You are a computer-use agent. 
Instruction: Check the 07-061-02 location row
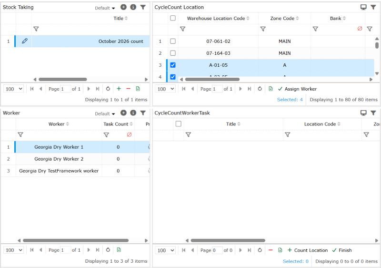point(173,41)
